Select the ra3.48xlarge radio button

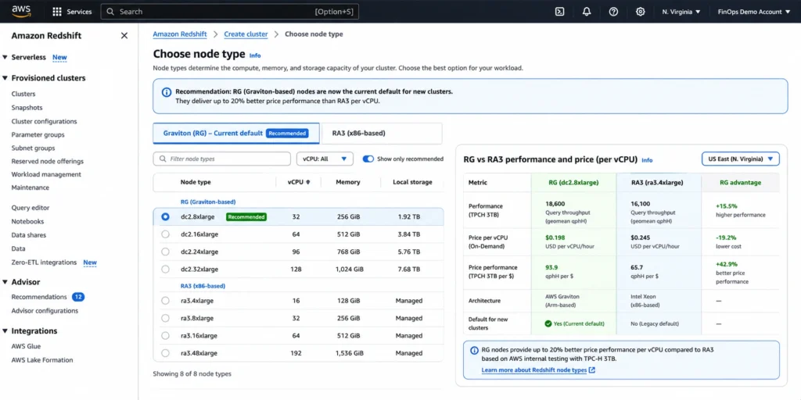point(165,352)
